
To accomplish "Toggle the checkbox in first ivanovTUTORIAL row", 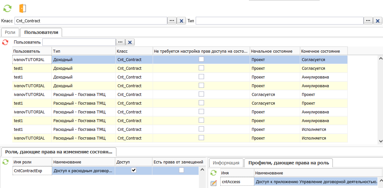I will pyautogui.click(x=201, y=59).
